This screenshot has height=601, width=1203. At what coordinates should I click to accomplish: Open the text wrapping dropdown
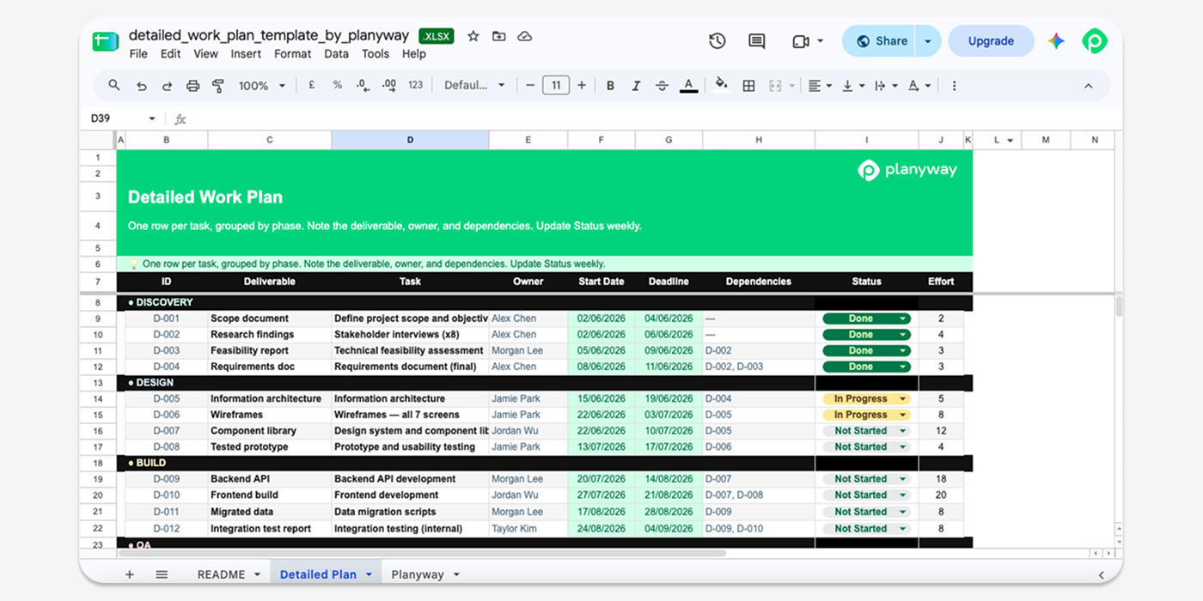tap(885, 86)
